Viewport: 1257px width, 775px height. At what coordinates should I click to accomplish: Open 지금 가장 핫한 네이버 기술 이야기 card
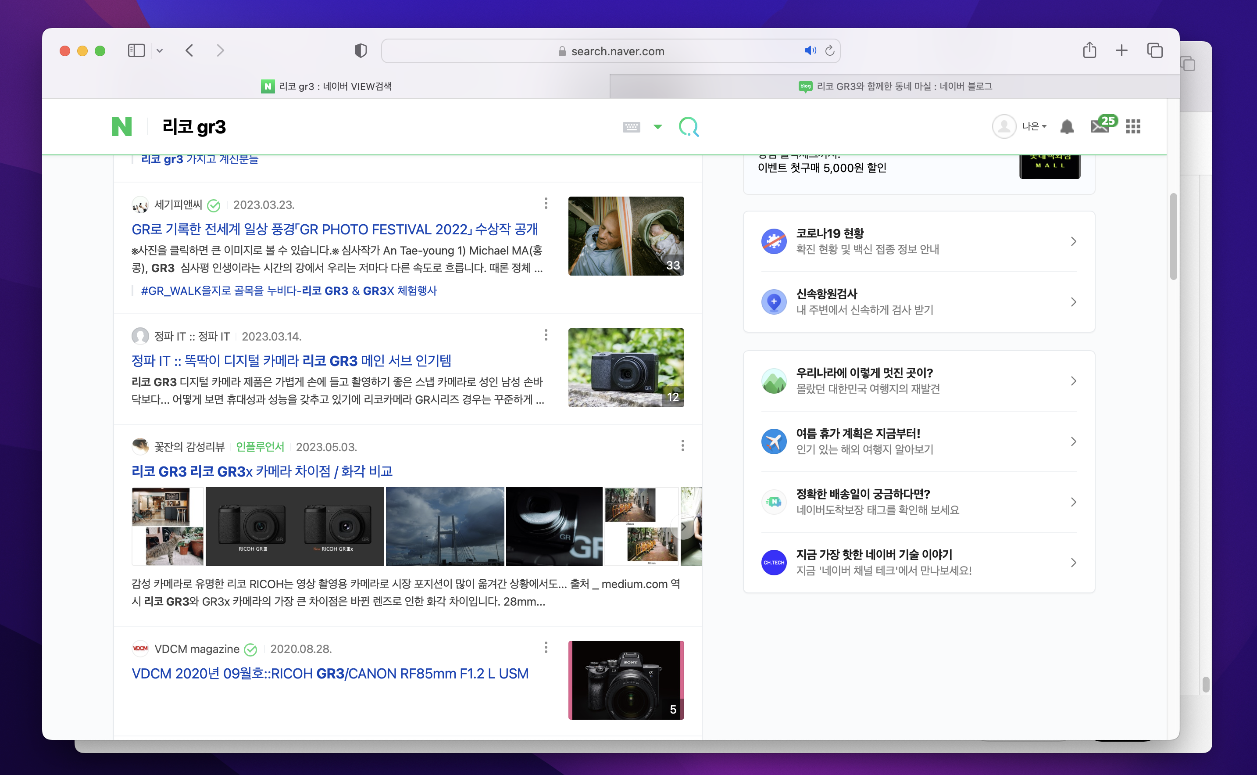[919, 562]
